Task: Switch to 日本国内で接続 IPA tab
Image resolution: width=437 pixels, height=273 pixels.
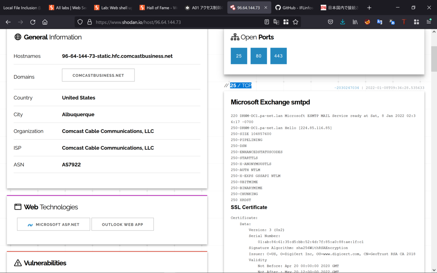Action: (x=339, y=8)
